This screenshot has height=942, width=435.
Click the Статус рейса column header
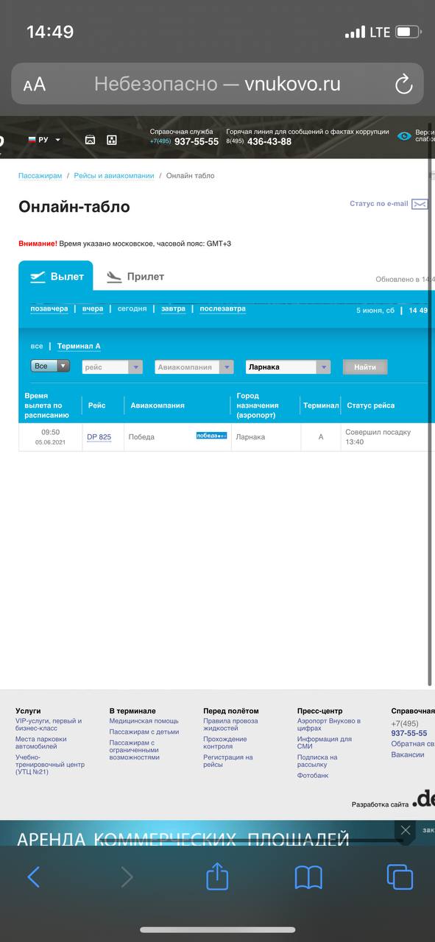click(x=371, y=406)
